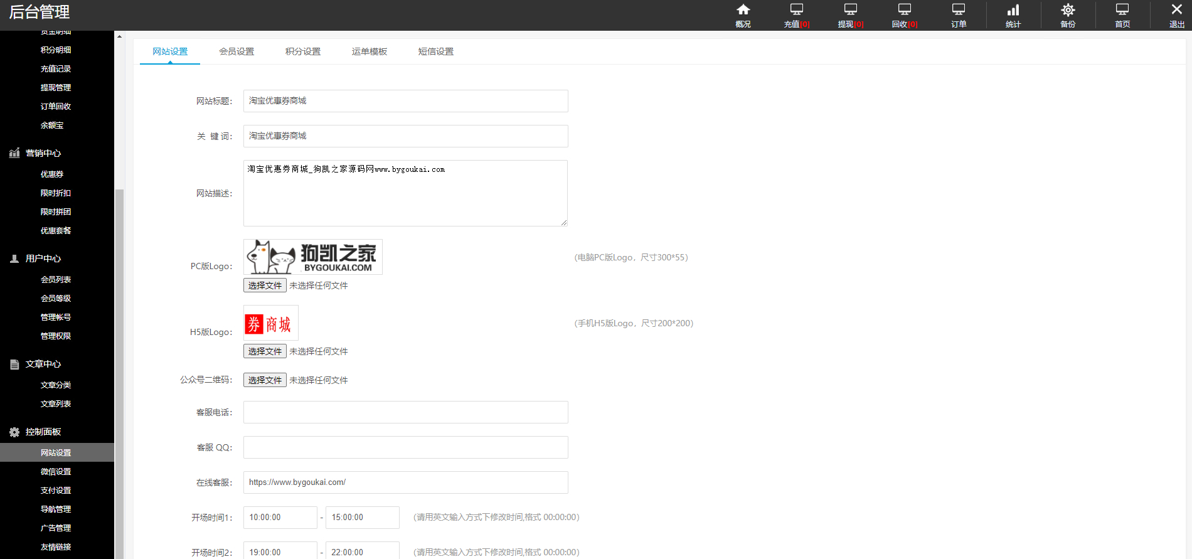
Task: Switch to the 会员设置 tab
Action: tap(237, 51)
